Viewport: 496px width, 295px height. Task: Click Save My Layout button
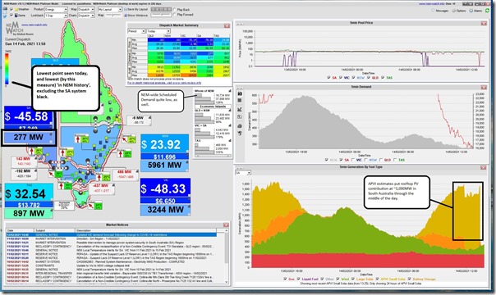(136, 10)
